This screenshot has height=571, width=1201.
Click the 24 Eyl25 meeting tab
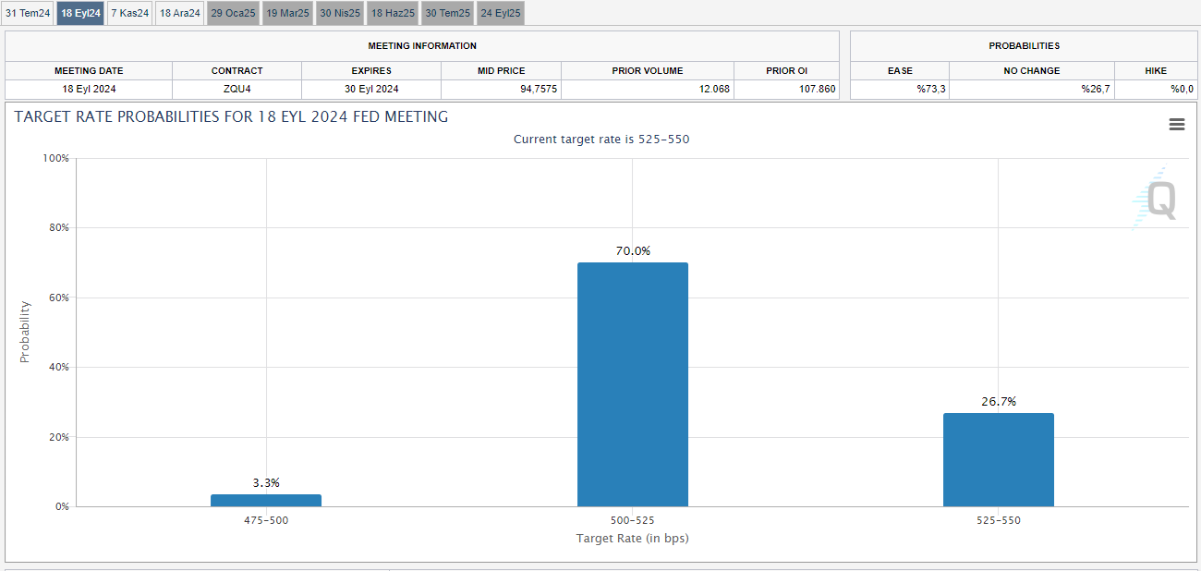point(501,13)
